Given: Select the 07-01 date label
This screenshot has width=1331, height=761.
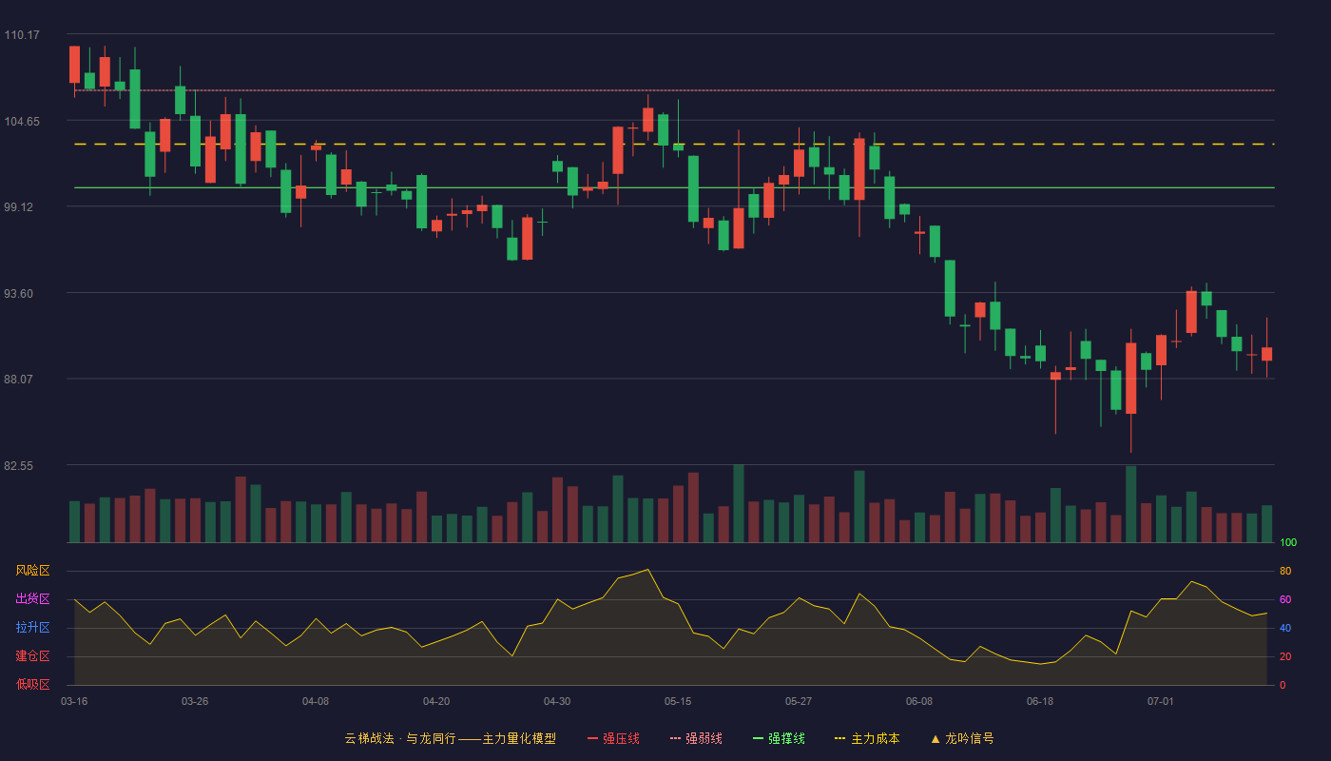Looking at the screenshot, I should pyautogui.click(x=1161, y=701).
